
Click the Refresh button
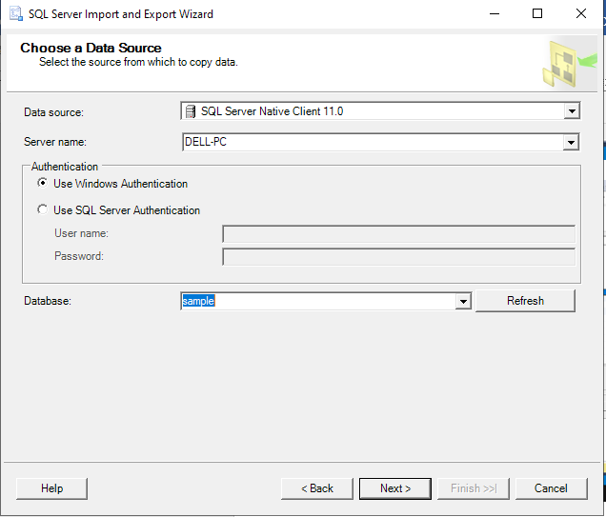525,300
